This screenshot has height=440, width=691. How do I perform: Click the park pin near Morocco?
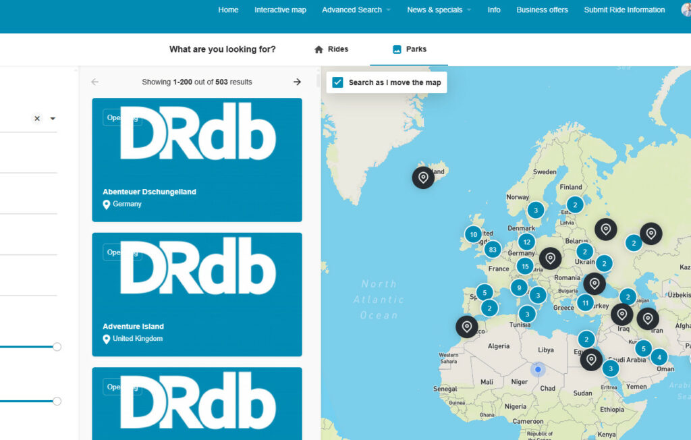click(x=468, y=327)
